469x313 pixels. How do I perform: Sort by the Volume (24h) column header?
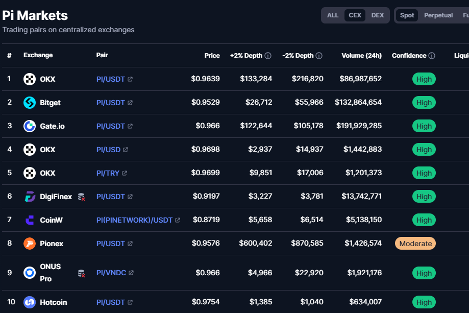(362, 56)
